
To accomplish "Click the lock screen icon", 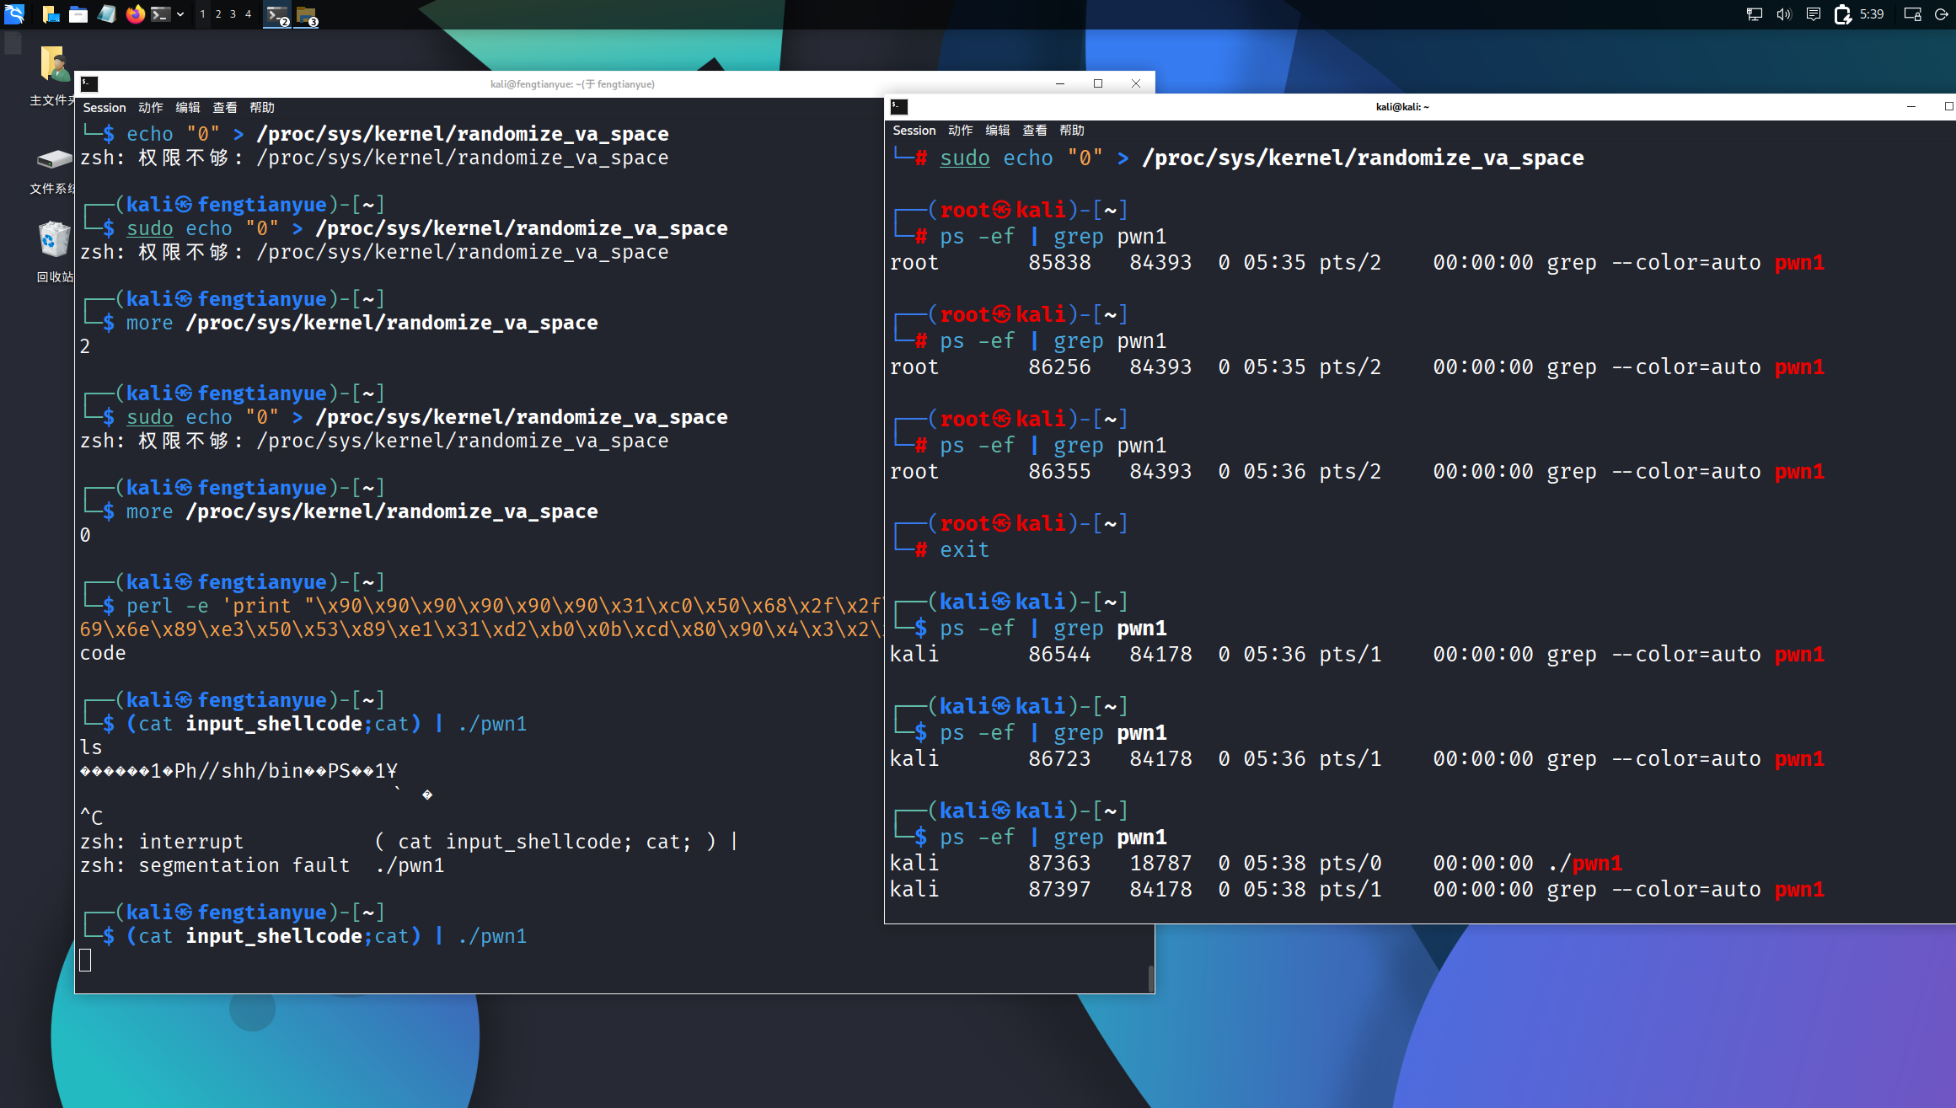I will (x=1912, y=13).
